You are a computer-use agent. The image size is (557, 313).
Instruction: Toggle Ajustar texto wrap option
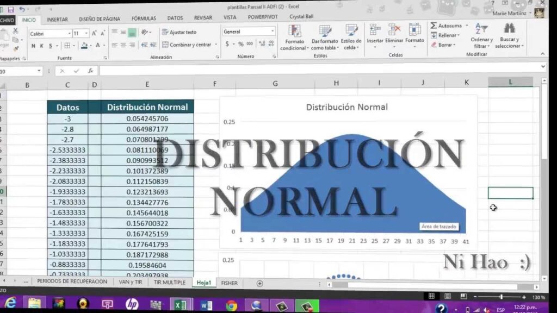[179, 33]
